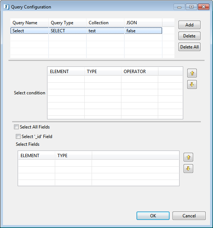Confirm with the OK button

pos(153,216)
